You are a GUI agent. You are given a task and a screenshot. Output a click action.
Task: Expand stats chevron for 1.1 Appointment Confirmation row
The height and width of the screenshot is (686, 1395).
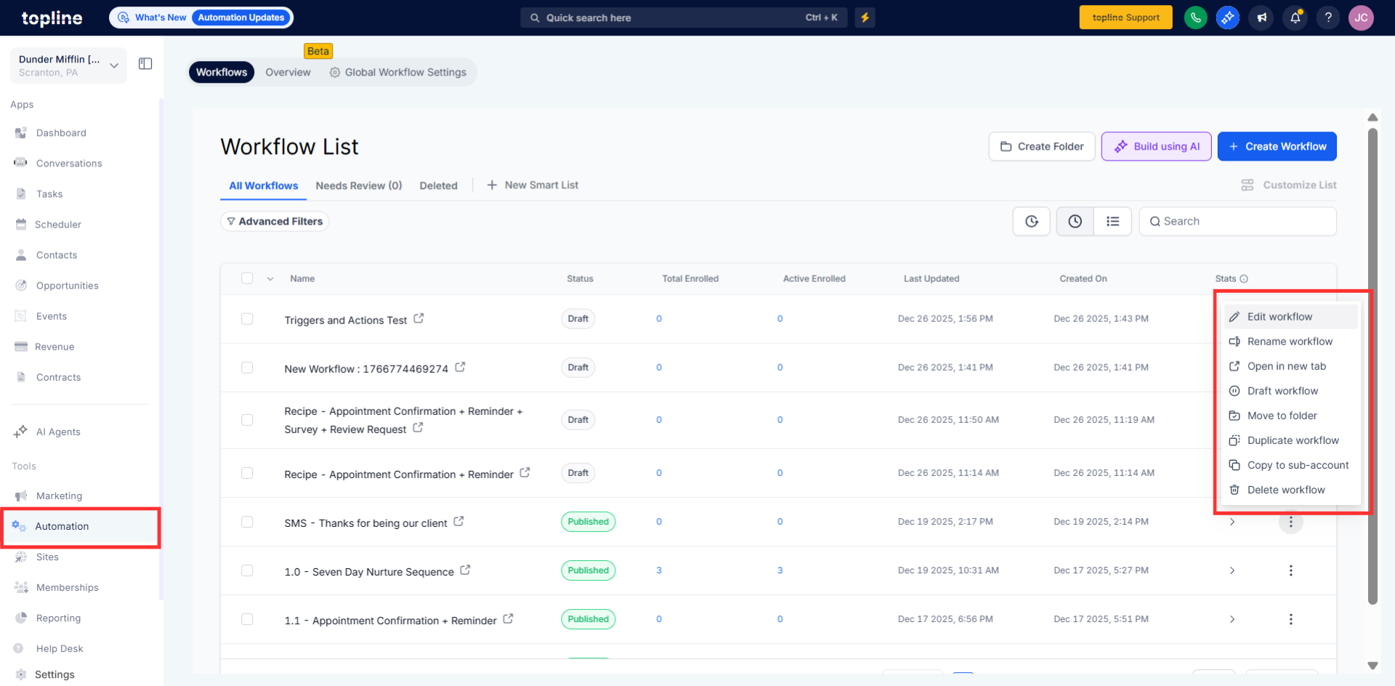(x=1232, y=619)
